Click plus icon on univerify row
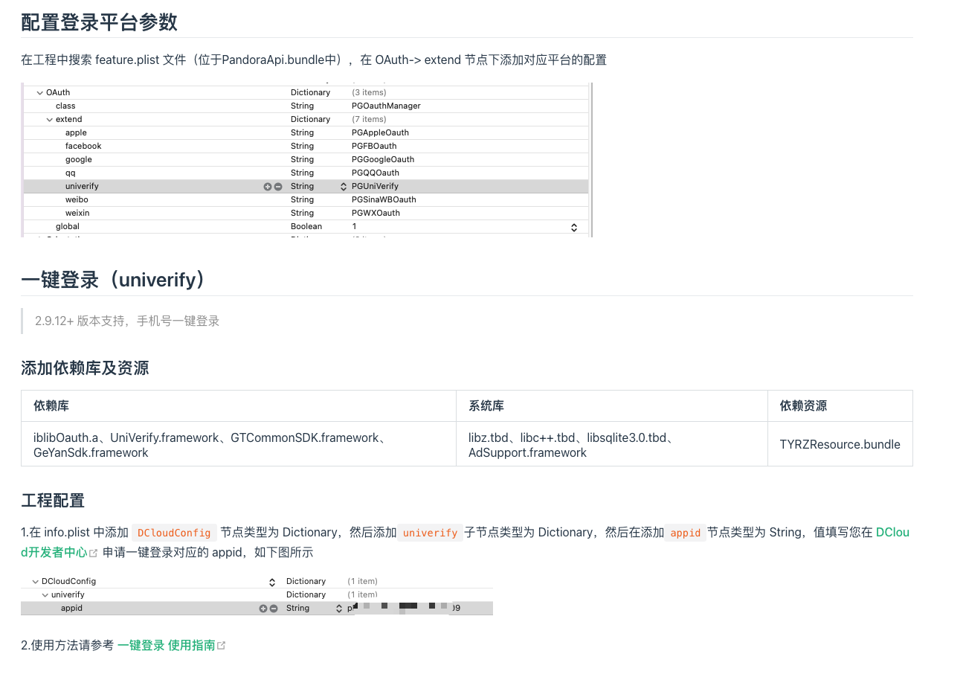Image resolution: width=966 pixels, height=680 pixels. [268, 187]
